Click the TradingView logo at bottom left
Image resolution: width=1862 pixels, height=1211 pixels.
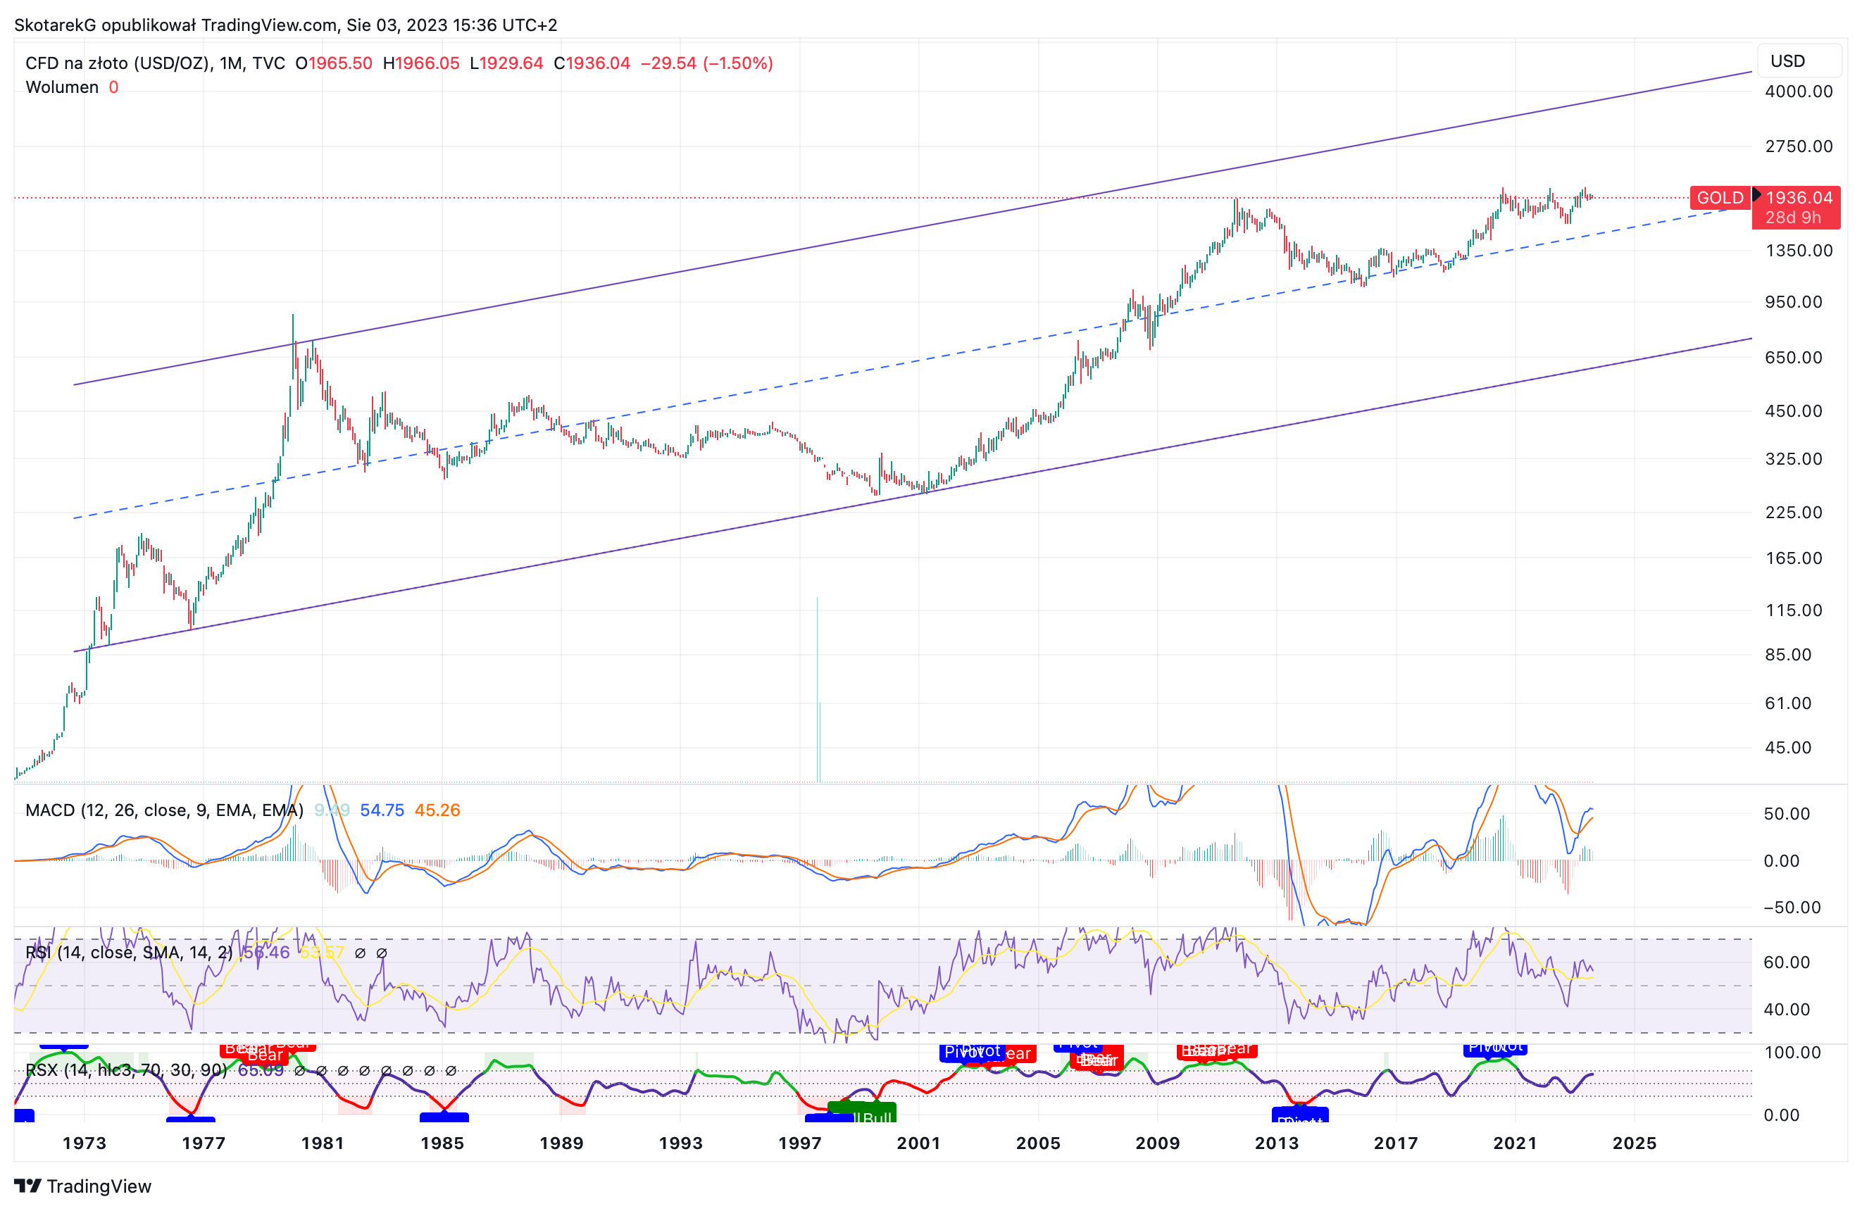pyautogui.click(x=83, y=1186)
